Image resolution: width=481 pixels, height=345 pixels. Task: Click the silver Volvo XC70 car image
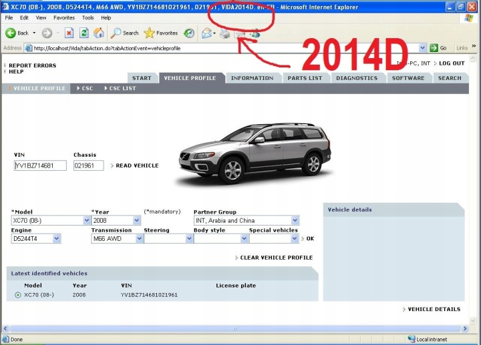tap(255, 153)
